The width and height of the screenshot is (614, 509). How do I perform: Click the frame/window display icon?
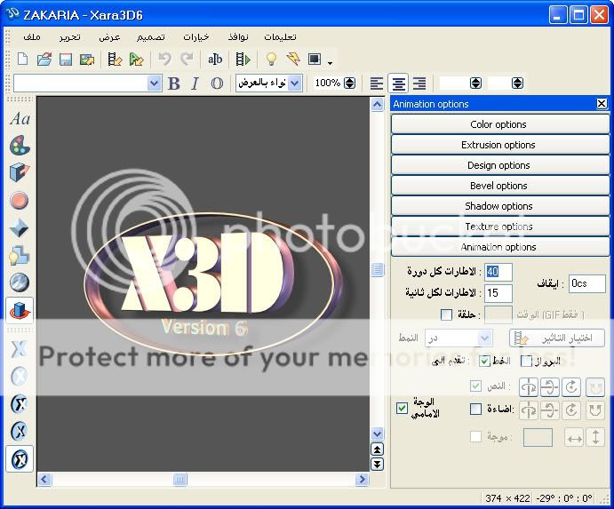coord(315,60)
